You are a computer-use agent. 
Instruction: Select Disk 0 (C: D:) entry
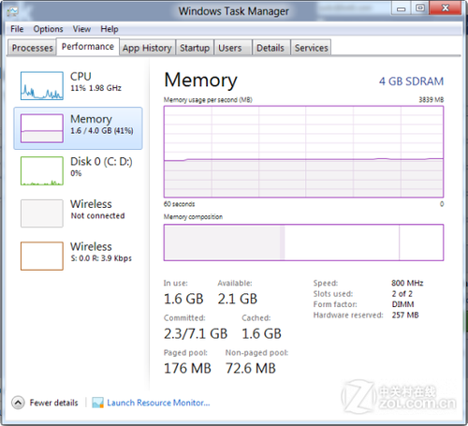tap(78, 170)
